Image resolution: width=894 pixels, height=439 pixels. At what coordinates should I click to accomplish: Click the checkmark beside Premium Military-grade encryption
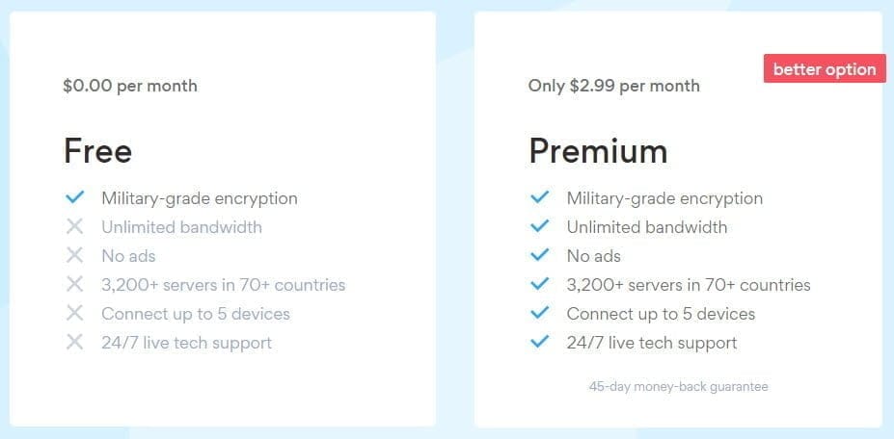pyautogui.click(x=540, y=198)
